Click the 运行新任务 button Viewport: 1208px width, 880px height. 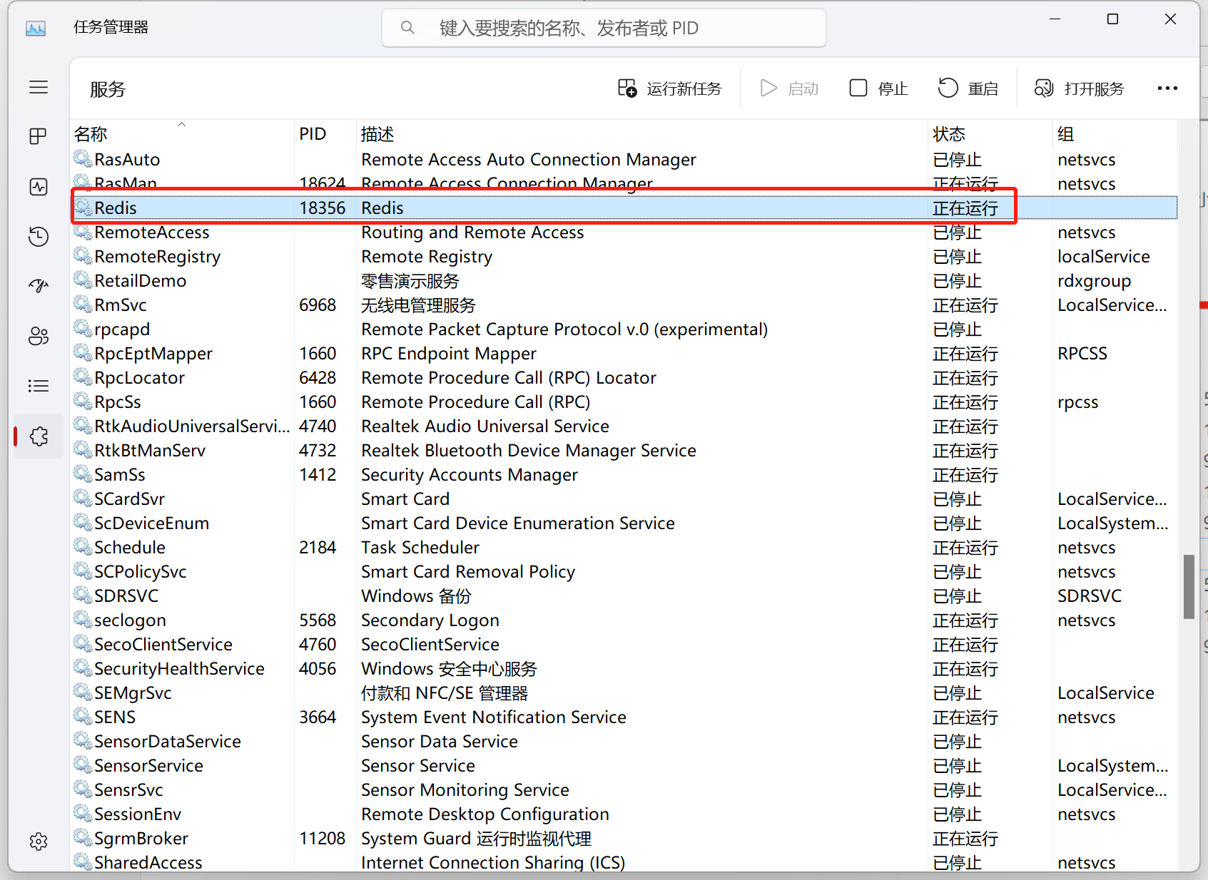[670, 88]
